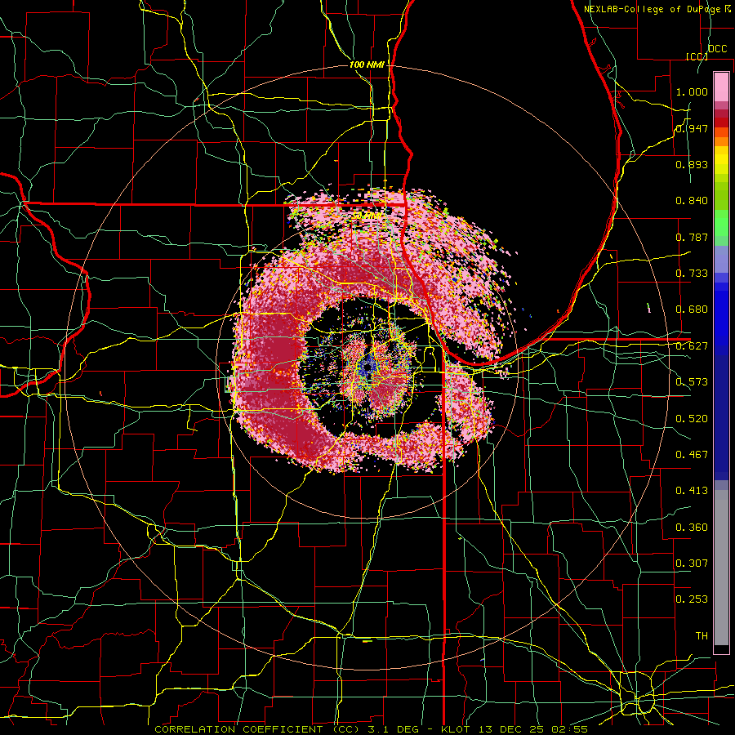Click the 0.573 legend value
Image resolution: width=735 pixels, height=735 pixels.
(692, 382)
